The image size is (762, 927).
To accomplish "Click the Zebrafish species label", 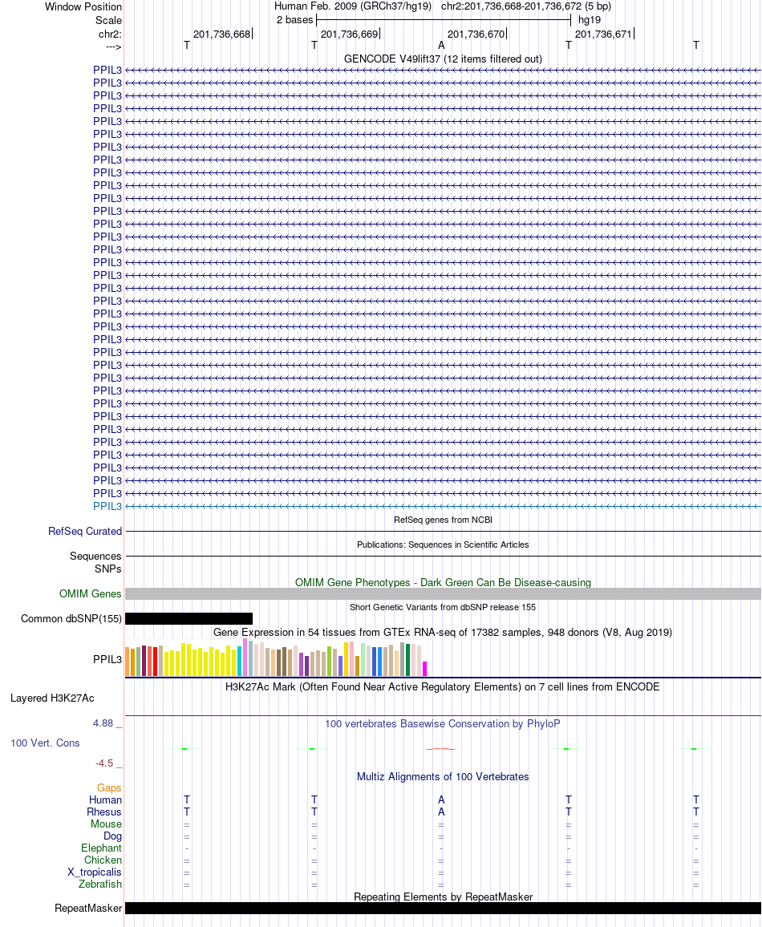I will pyautogui.click(x=100, y=884).
